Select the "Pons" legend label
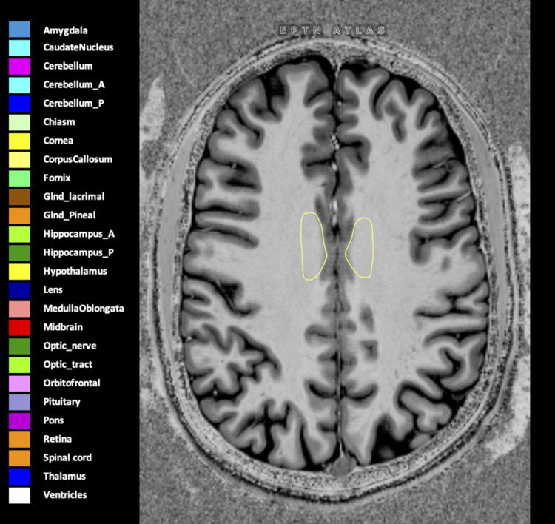555x524 pixels. 53,420
